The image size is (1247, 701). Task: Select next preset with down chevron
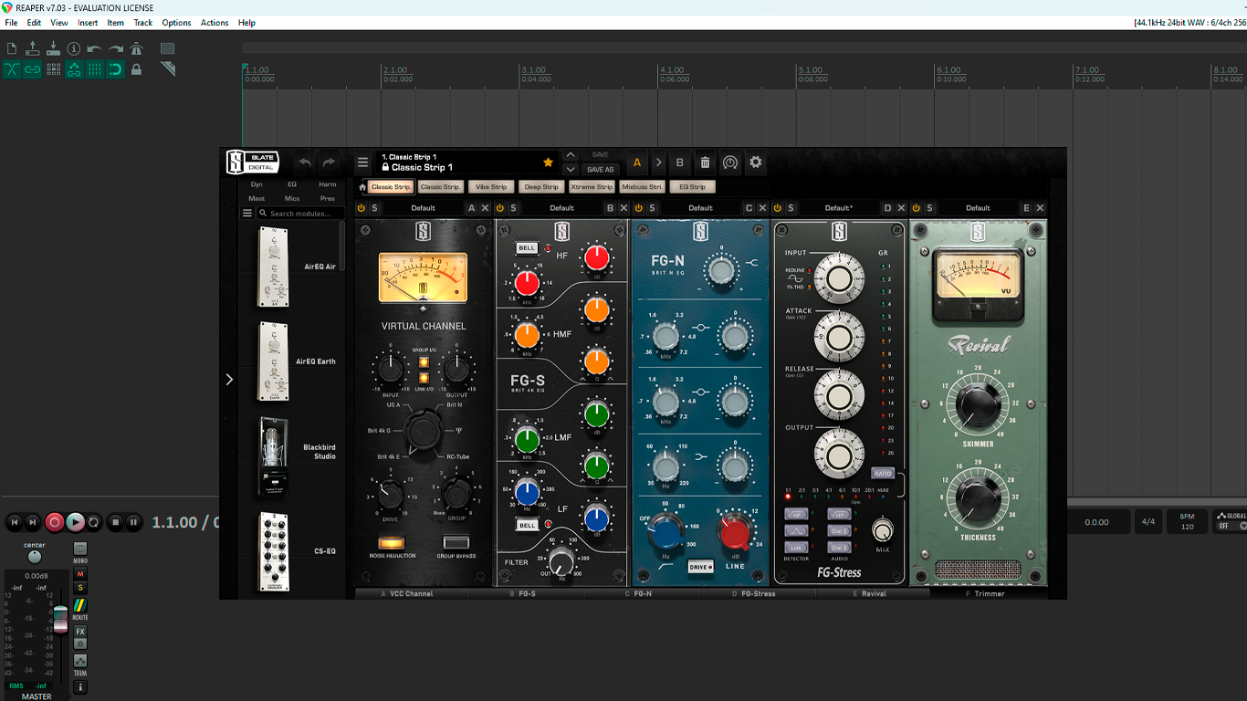571,170
